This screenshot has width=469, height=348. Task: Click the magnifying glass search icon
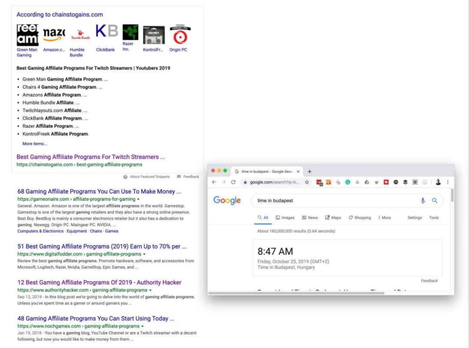click(x=434, y=200)
